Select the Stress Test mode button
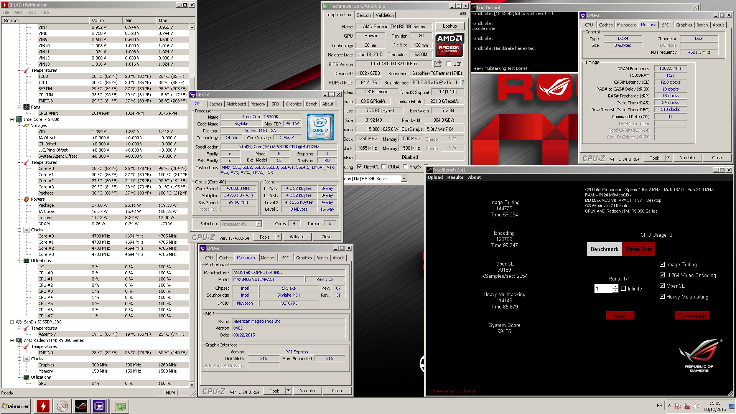 point(639,249)
